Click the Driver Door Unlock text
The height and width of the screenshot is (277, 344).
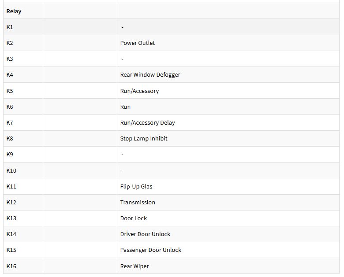[145, 234]
